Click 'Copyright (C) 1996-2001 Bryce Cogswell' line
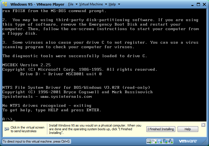This screenshot has width=209, height=146. pos(77,92)
